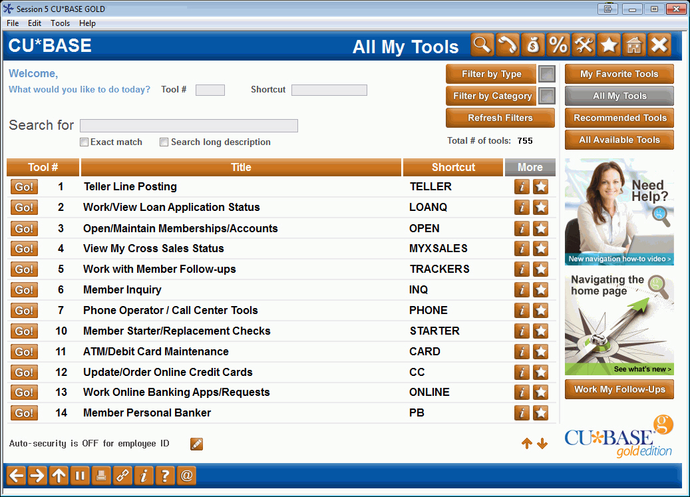Click the pencil icon next to Auto-security
This screenshot has width=690, height=497.
pyautogui.click(x=196, y=443)
